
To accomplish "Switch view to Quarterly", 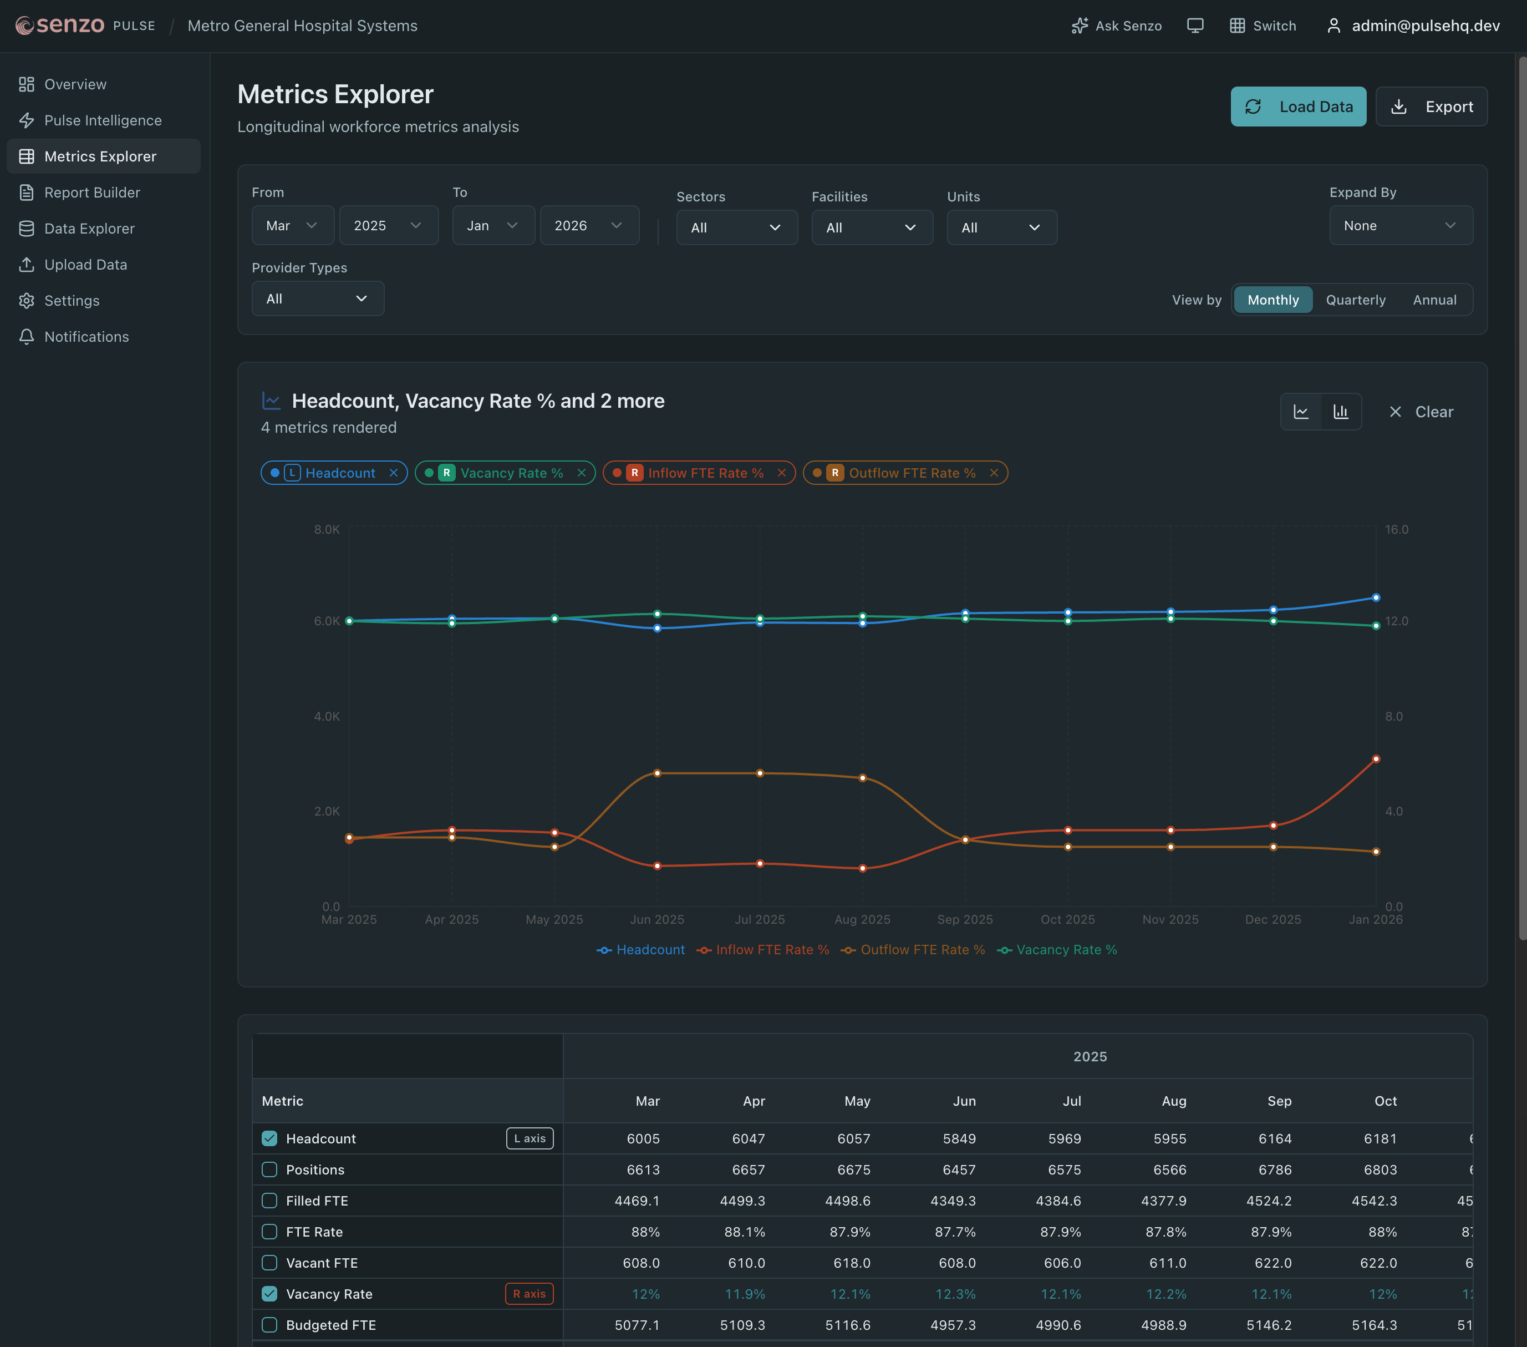I will [1355, 300].
